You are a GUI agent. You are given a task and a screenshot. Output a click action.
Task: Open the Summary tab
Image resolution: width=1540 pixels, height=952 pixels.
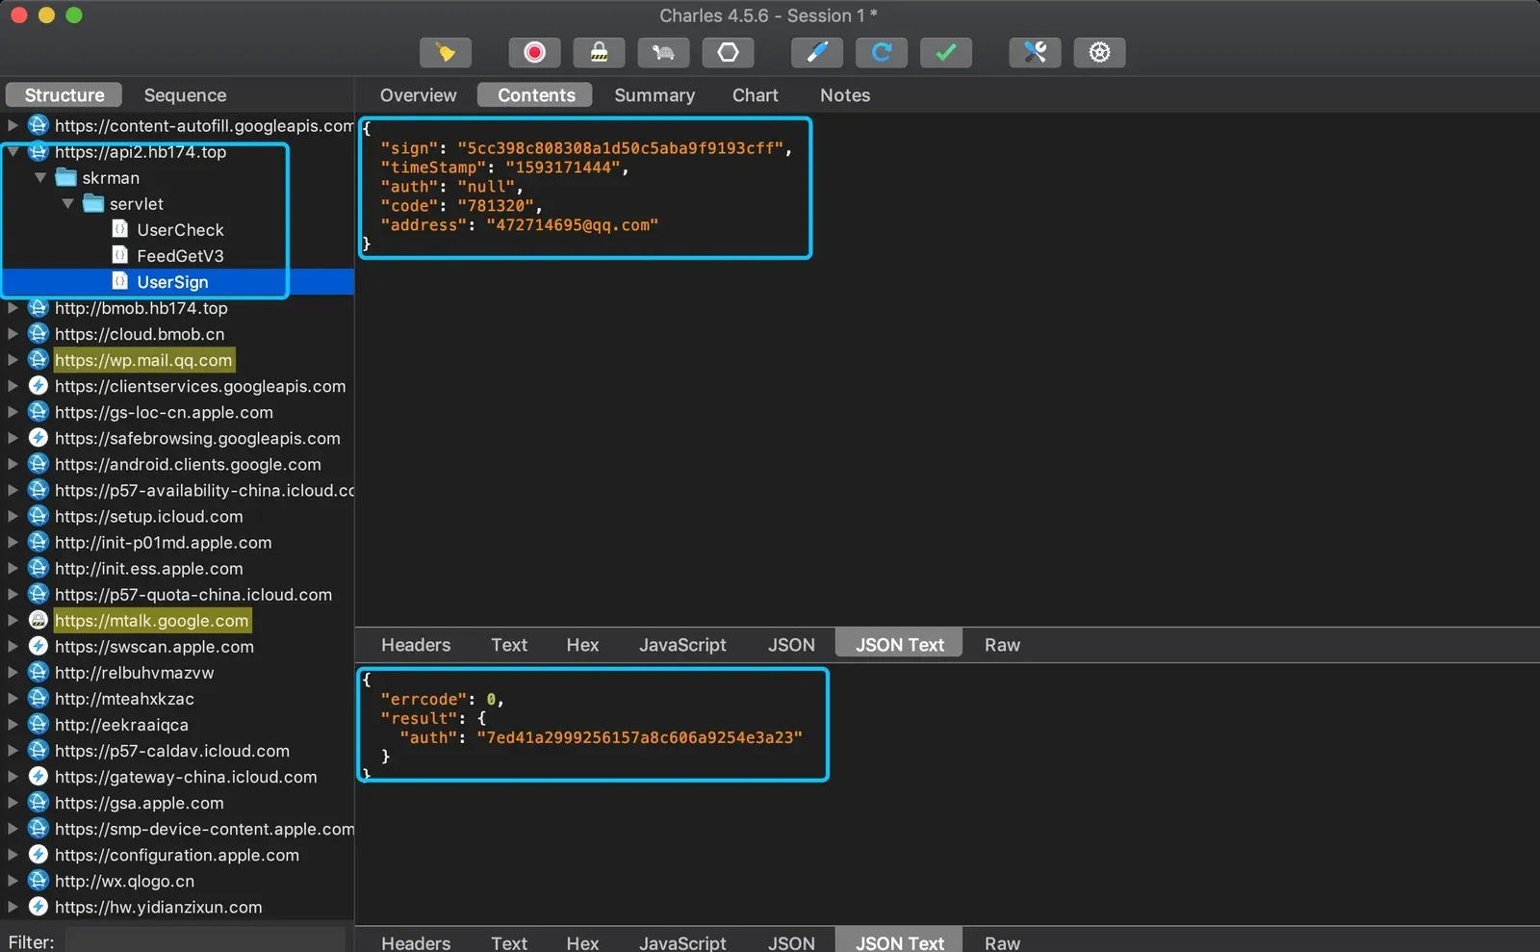click(x=654, y=94)
